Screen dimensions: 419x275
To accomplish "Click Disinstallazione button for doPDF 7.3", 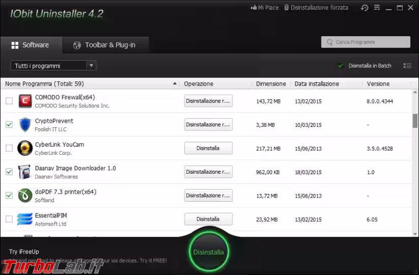I will (208, 195).
